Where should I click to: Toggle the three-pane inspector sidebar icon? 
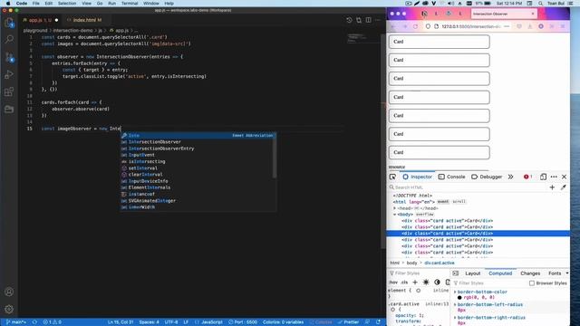pyautogui.click(x=455, y=273)
